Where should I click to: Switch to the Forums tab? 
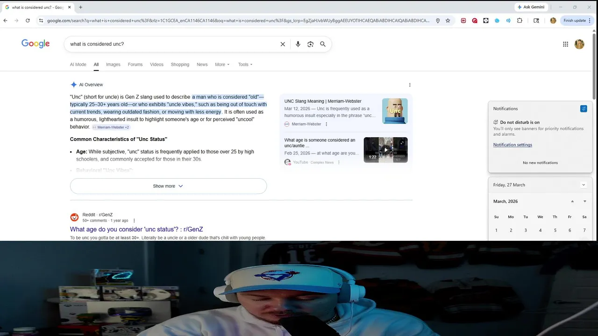pos(135,64)
